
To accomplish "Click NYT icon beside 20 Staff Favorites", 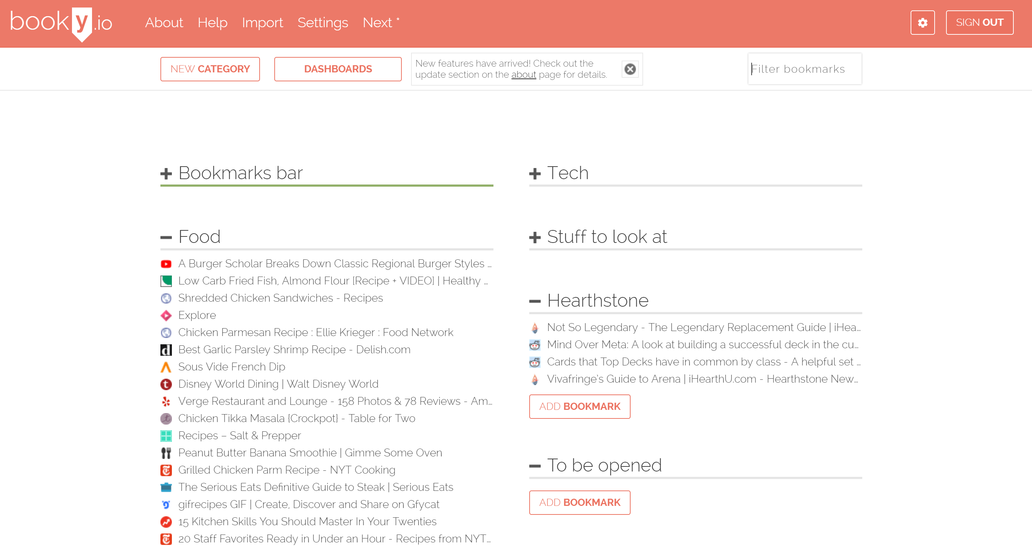I will click(x=166, y=539).
